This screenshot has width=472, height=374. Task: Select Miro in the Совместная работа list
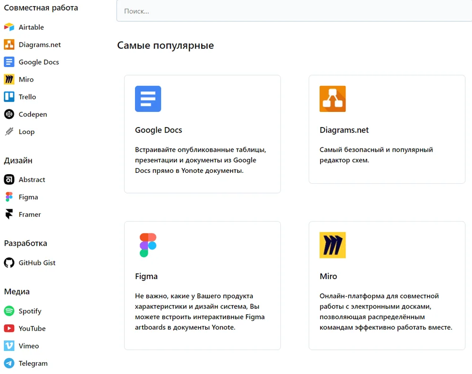[x=26, y=79]
